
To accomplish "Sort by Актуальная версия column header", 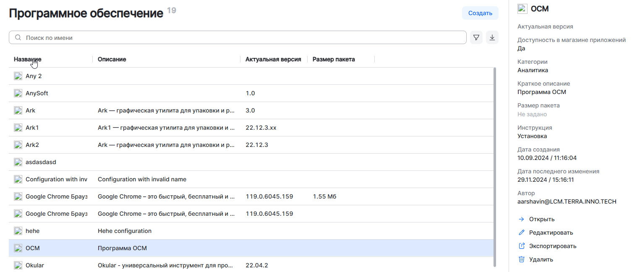I will tap(273, 59).
